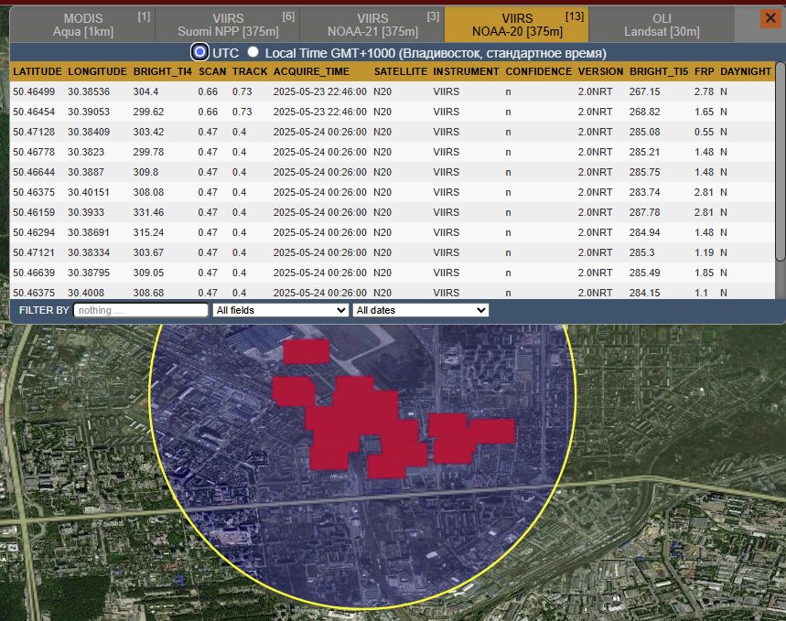Sort by CONFIDENCE column header
786x621 pixels.
coord(538,71)
